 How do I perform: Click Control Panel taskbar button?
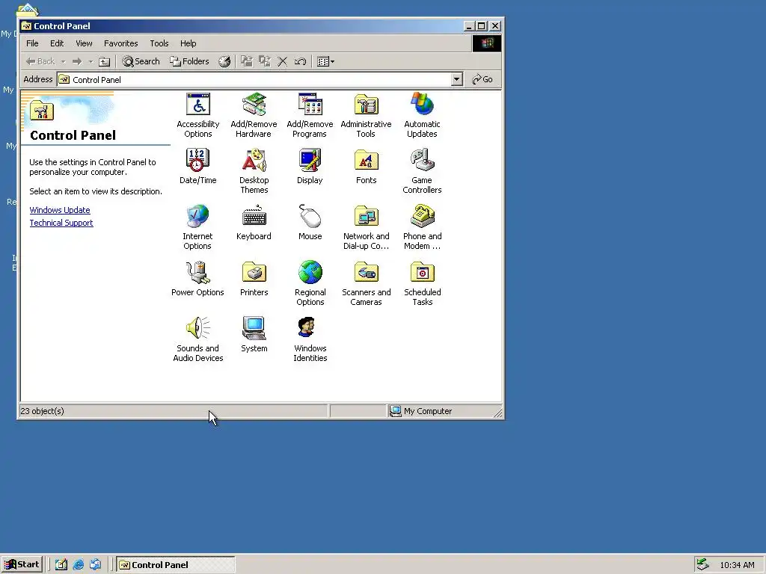tap(176, 565)
